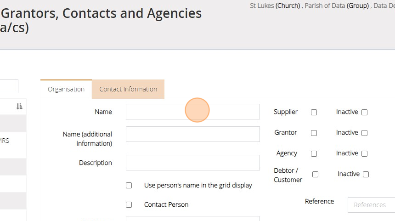
Task: Click the search box above the list
Action: pos(9,86)
